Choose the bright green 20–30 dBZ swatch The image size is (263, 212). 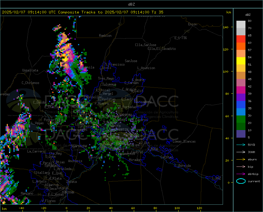(241, 119)
